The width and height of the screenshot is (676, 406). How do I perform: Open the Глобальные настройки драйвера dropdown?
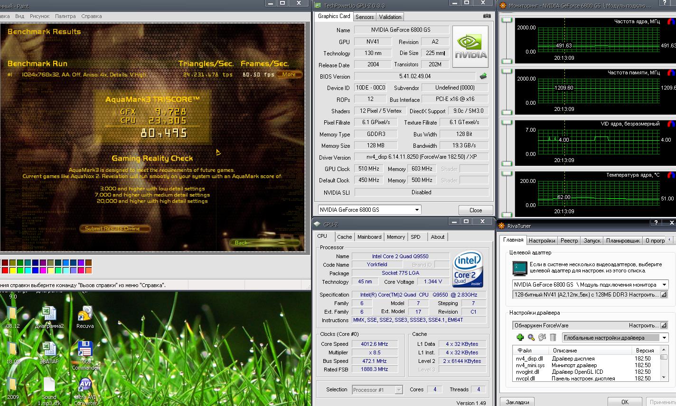click(664, 338)
